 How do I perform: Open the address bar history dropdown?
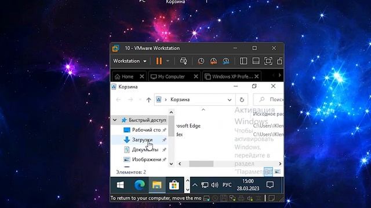pos(230,100)
